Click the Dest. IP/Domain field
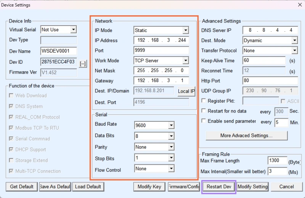Image resolution: width=305 pixels, height=198 pixels. [x=154, y=91]
